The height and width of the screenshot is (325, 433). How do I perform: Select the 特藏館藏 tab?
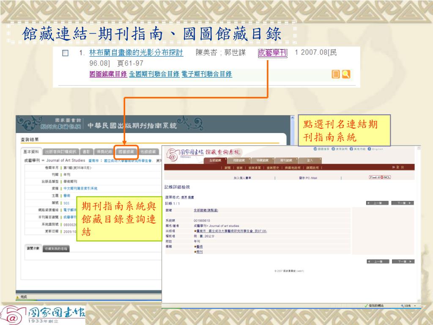pos(262,160)
